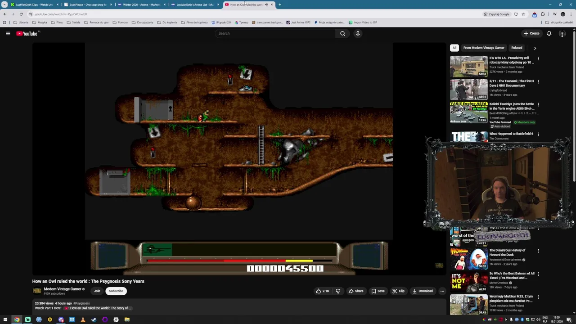Open a new browser tab
The width and height of the screenshot is (576, 324).
point(279,4)
